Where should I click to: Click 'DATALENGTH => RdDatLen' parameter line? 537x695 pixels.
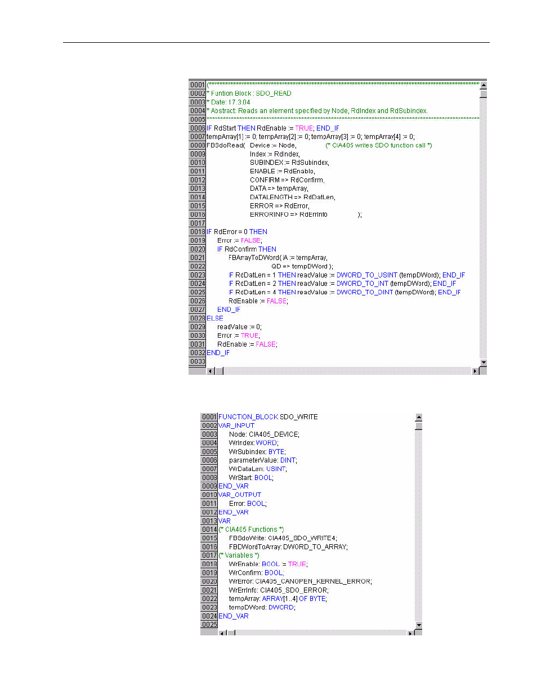pyautogui.click(x=293, y=198)
